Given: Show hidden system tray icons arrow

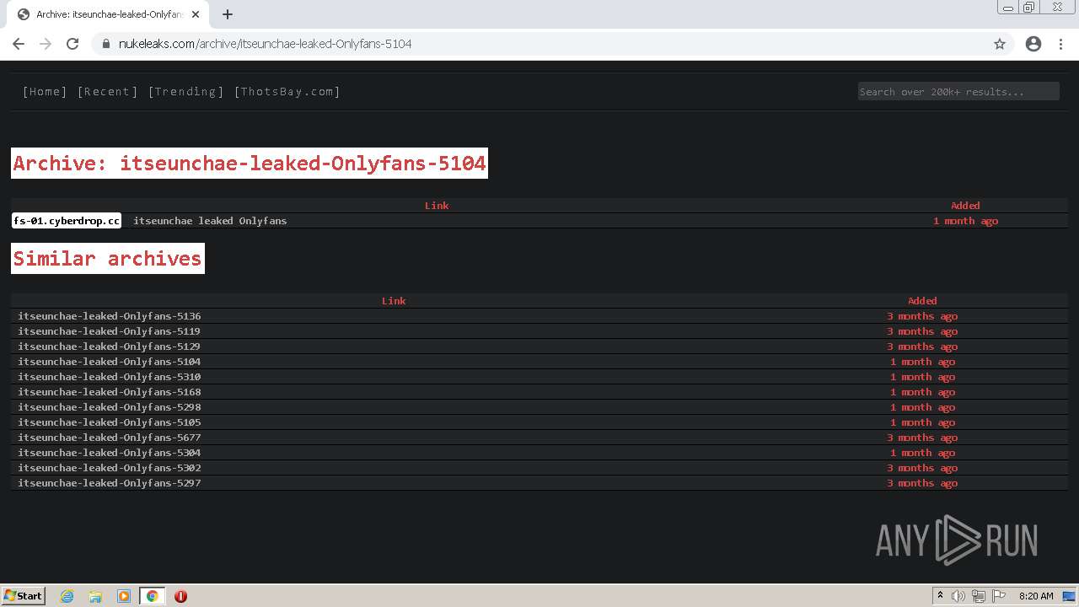Looking at the screenshot, I should (x=940, y=596).
